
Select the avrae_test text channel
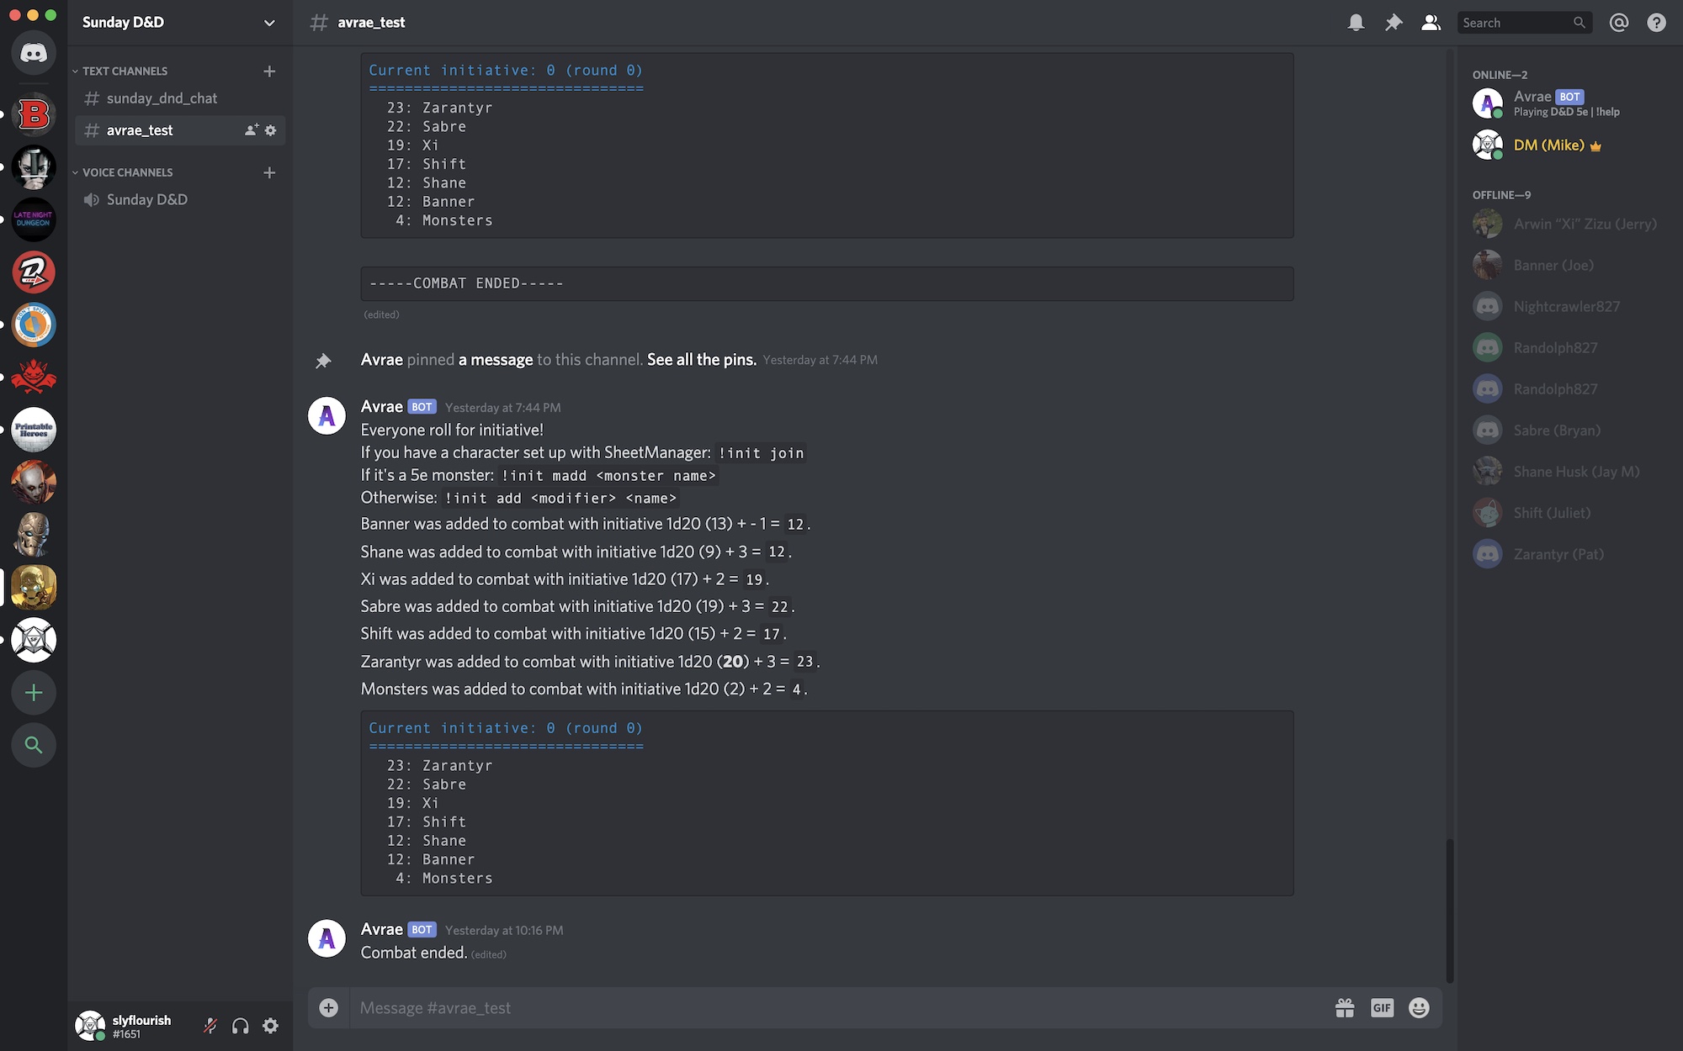[x=140, y=129]
